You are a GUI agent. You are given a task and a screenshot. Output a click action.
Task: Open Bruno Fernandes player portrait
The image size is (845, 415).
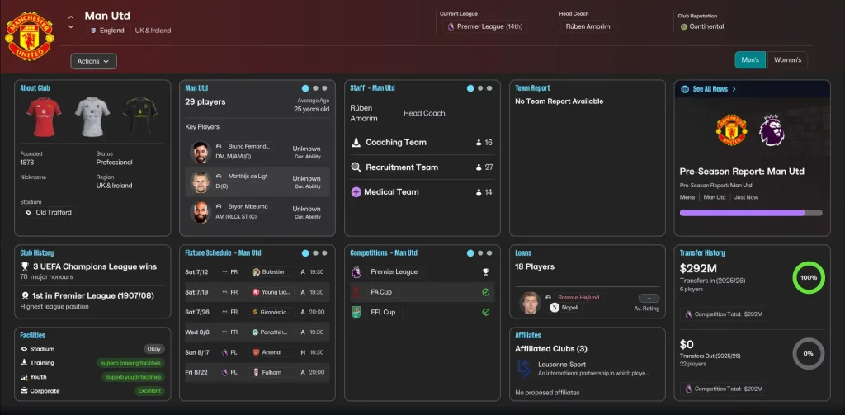[200, 153]
